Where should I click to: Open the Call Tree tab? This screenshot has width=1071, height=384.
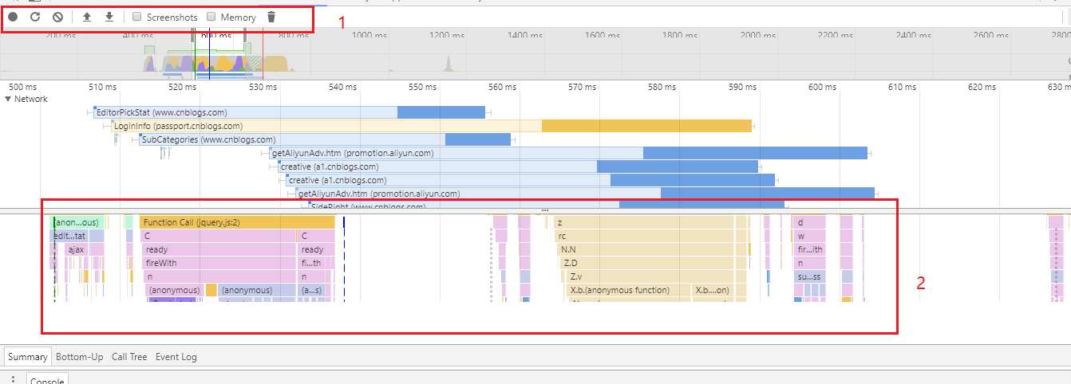[129, 356]
